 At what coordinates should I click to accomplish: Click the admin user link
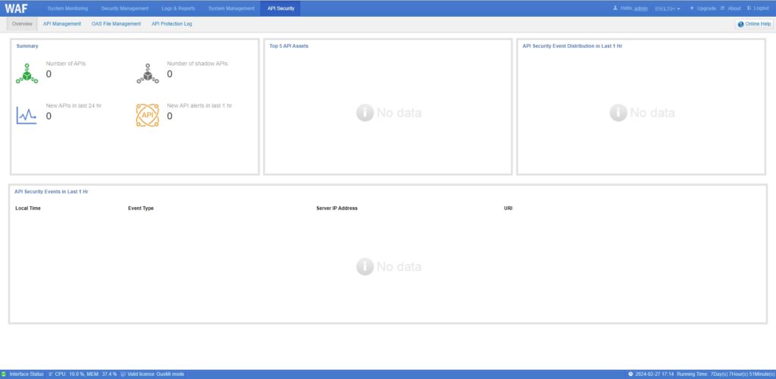[x=641, y=8]
